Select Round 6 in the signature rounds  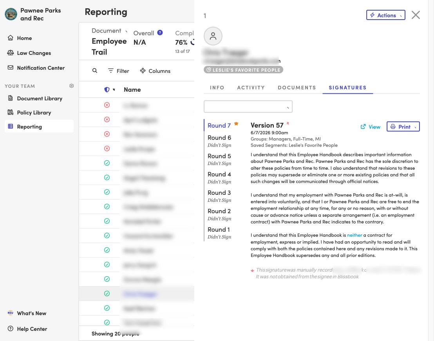[x=219, y=138]
